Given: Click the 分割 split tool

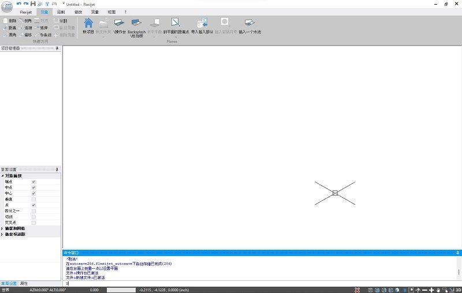Looking at the screenshot, I should coord(61,21).
